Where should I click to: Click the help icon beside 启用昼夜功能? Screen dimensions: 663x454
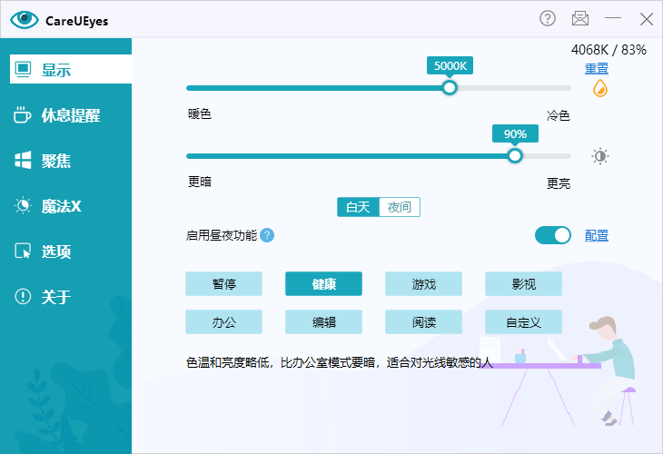267,235
